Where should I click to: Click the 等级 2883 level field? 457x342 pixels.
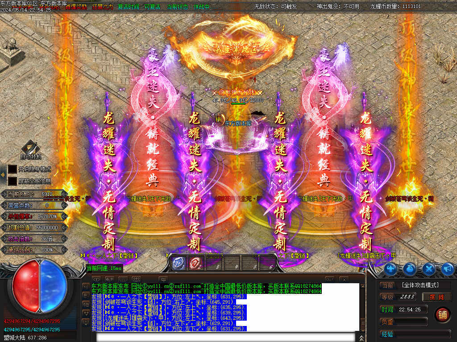click(399, 297)
